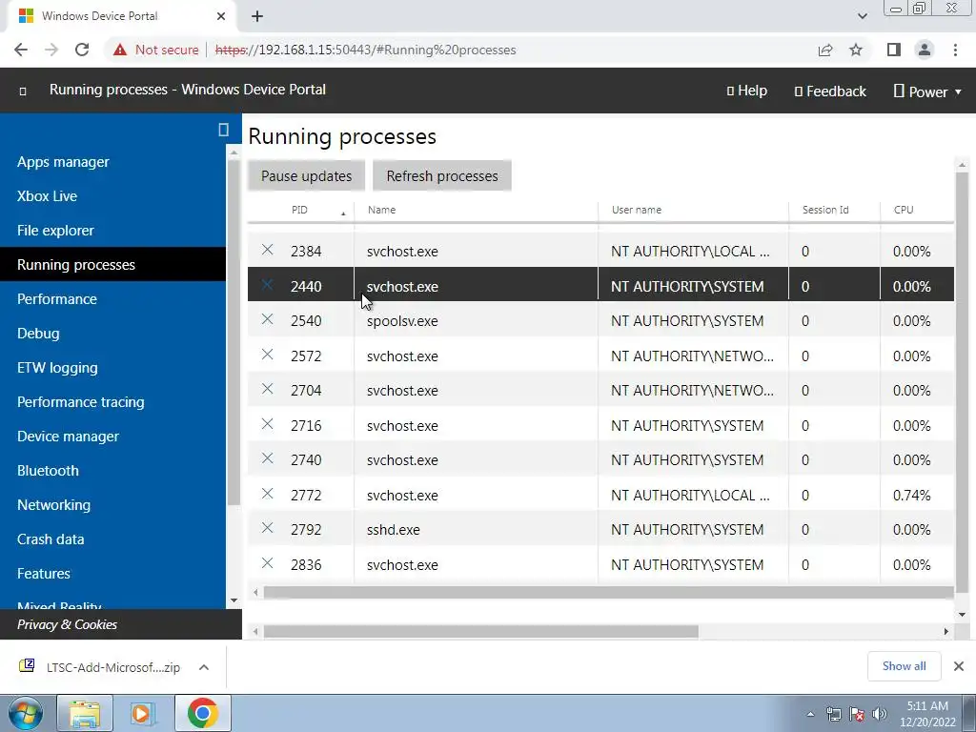Viewport: 976px width, 732px height.
Task: Toggle Chrome side panel icon
Action: coord(893,50)
